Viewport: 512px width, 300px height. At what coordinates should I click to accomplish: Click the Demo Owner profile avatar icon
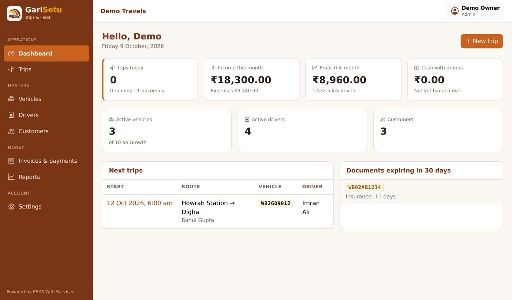[x=455, y=11]
